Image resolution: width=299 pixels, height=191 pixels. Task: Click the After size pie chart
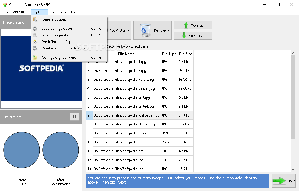point(61,150)
